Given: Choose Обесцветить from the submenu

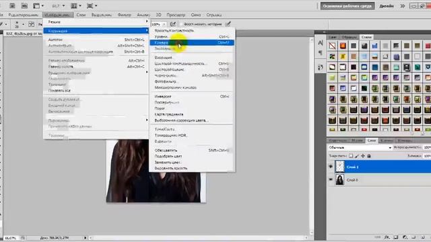Looking at the screenshot, I should coord(192,150).
